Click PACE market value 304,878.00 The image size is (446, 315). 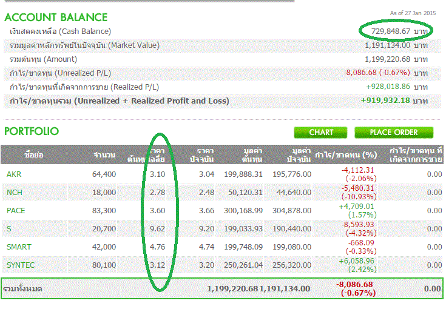[292, 210]
